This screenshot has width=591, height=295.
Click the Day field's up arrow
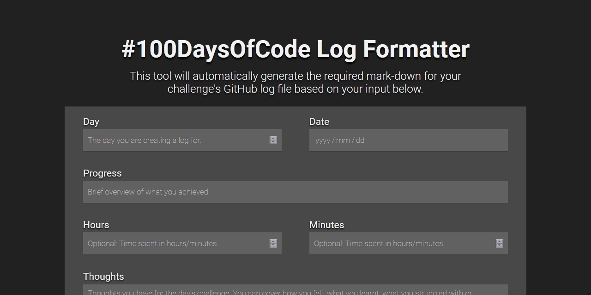point(273,138)
